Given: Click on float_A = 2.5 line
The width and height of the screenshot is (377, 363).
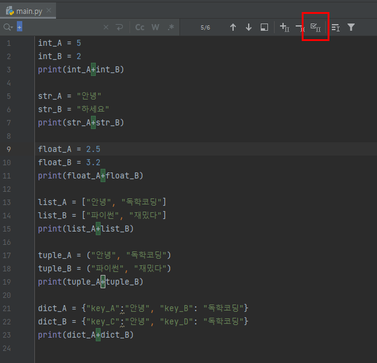Looking at the screenshot, I should coord(69,150).
